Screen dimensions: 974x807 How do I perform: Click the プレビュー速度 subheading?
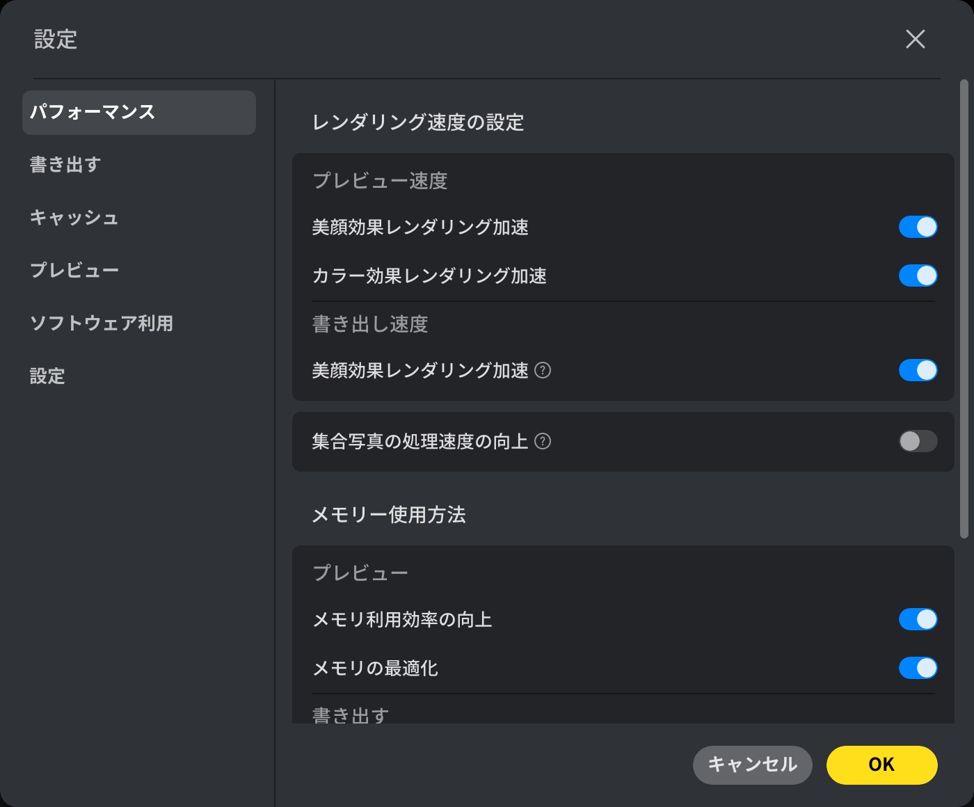coord(380,181)
